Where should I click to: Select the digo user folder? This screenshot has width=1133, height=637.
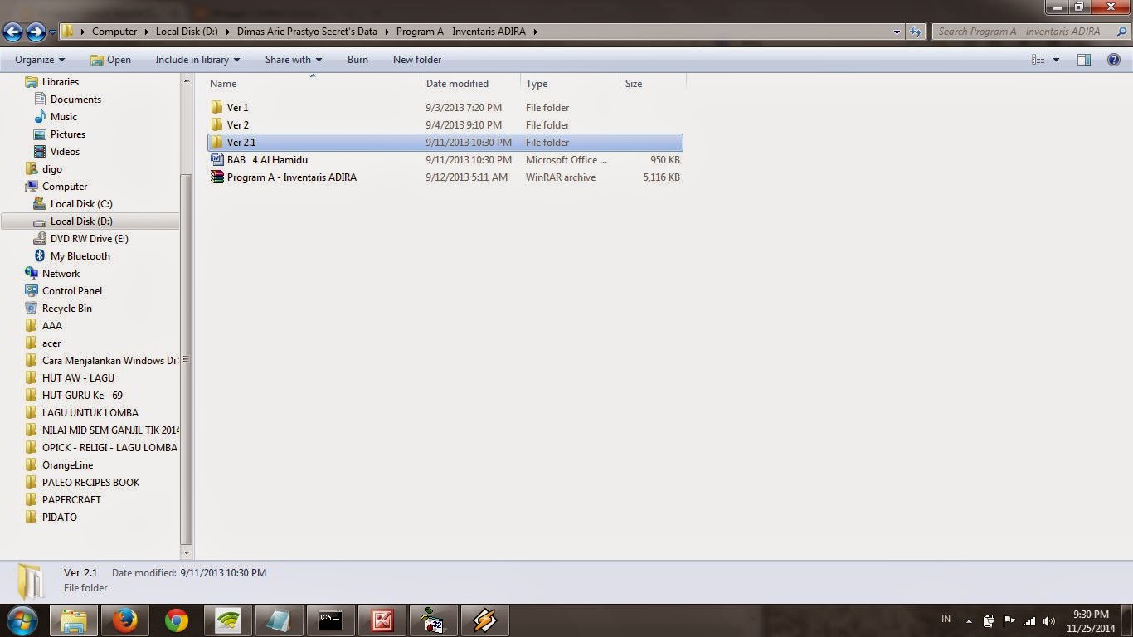(51, 169)
